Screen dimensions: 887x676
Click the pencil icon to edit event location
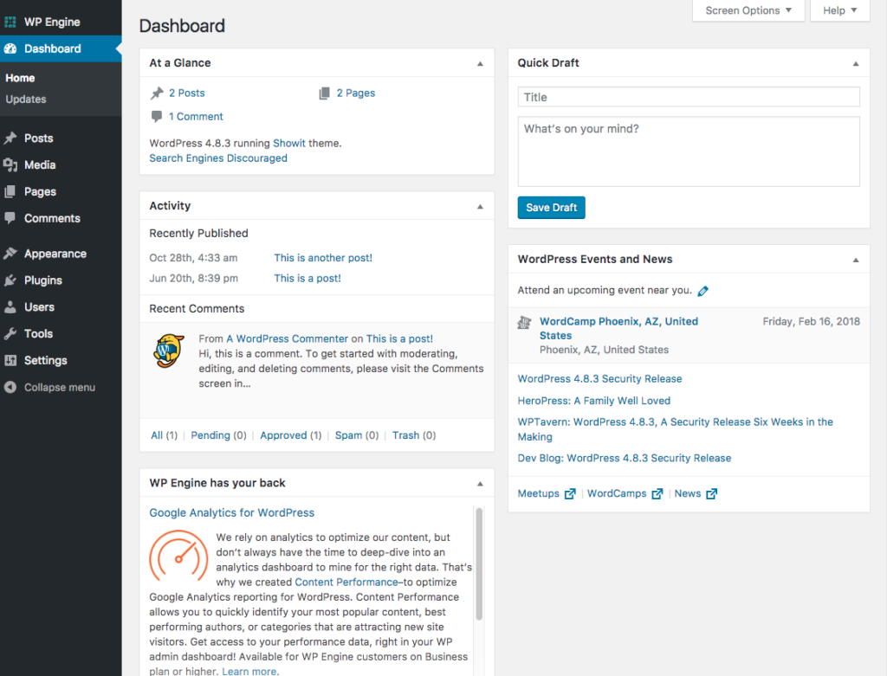click(x=702, y=290)
